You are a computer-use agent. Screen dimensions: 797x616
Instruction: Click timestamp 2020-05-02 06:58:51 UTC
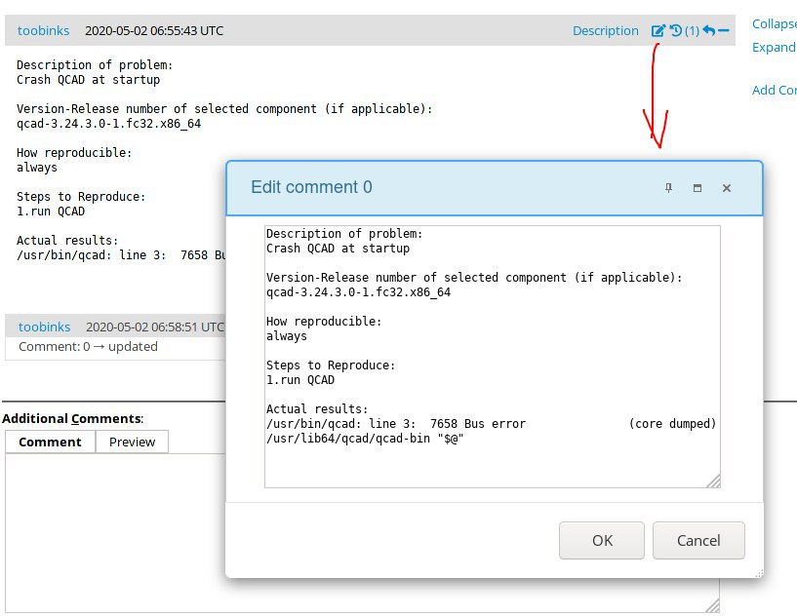pos(155,327)
